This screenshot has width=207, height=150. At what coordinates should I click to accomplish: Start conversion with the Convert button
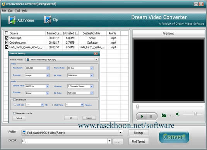click(x=174, y=137)
